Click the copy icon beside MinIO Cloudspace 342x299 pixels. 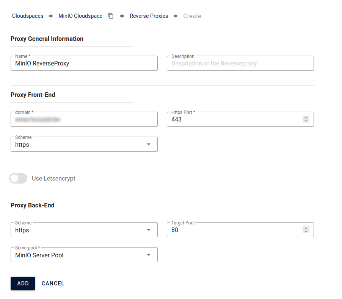(x=111, y=16)
